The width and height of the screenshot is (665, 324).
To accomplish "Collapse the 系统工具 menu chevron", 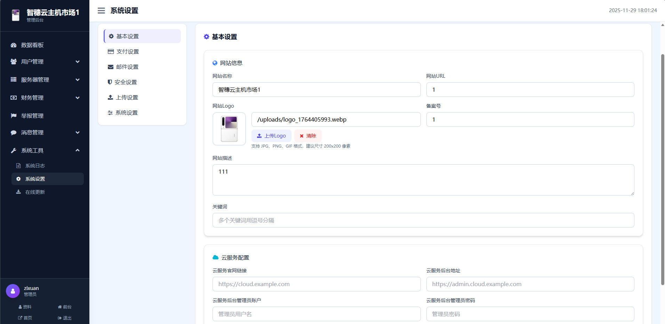I will [x=78, y=150].
